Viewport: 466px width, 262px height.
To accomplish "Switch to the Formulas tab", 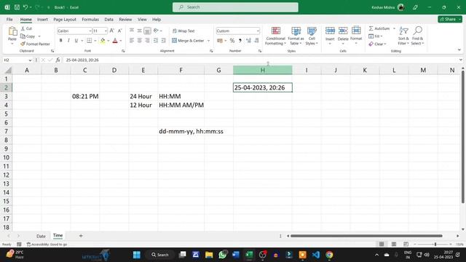I will coord(90,20).
